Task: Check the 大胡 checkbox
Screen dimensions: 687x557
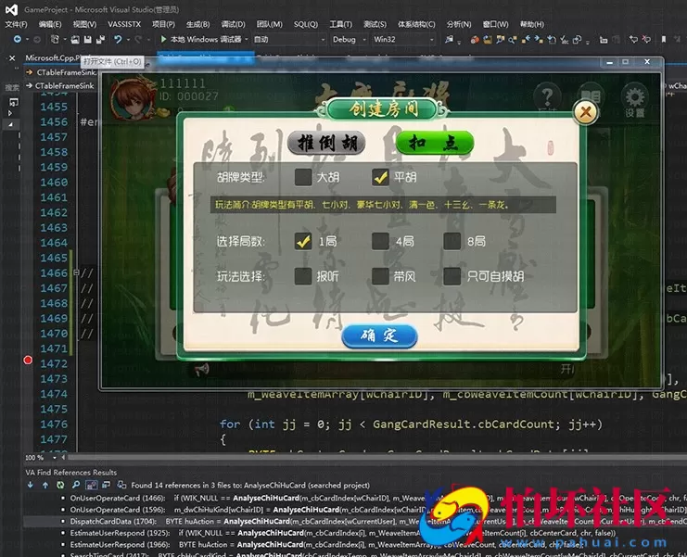Action: tap(303, 177)
